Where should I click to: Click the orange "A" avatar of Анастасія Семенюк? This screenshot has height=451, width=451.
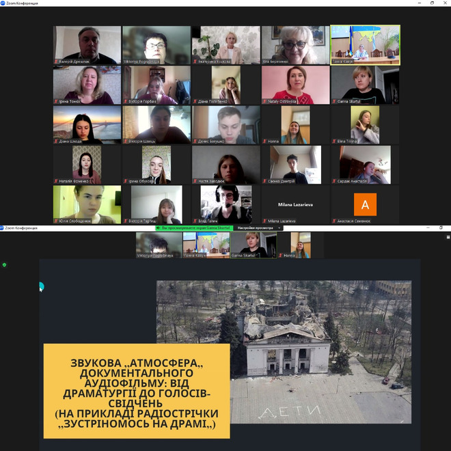[365, 204]
